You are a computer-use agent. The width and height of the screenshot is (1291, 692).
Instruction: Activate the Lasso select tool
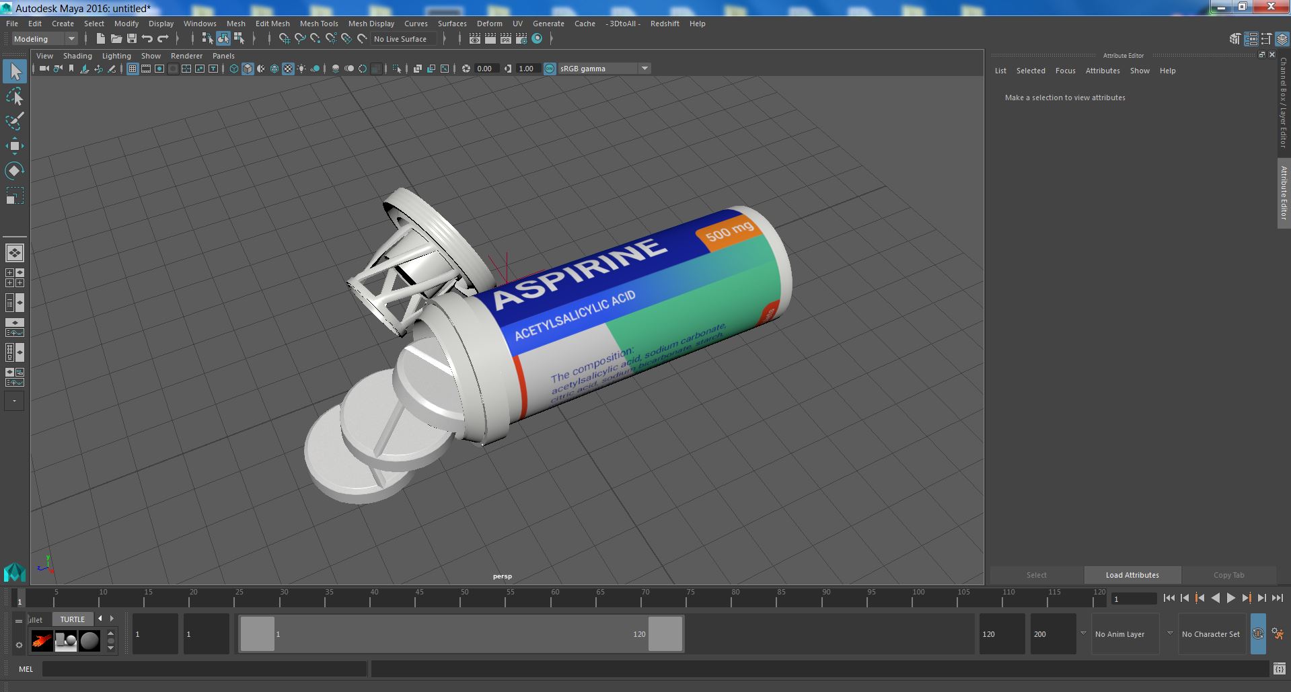coord(15,97)
